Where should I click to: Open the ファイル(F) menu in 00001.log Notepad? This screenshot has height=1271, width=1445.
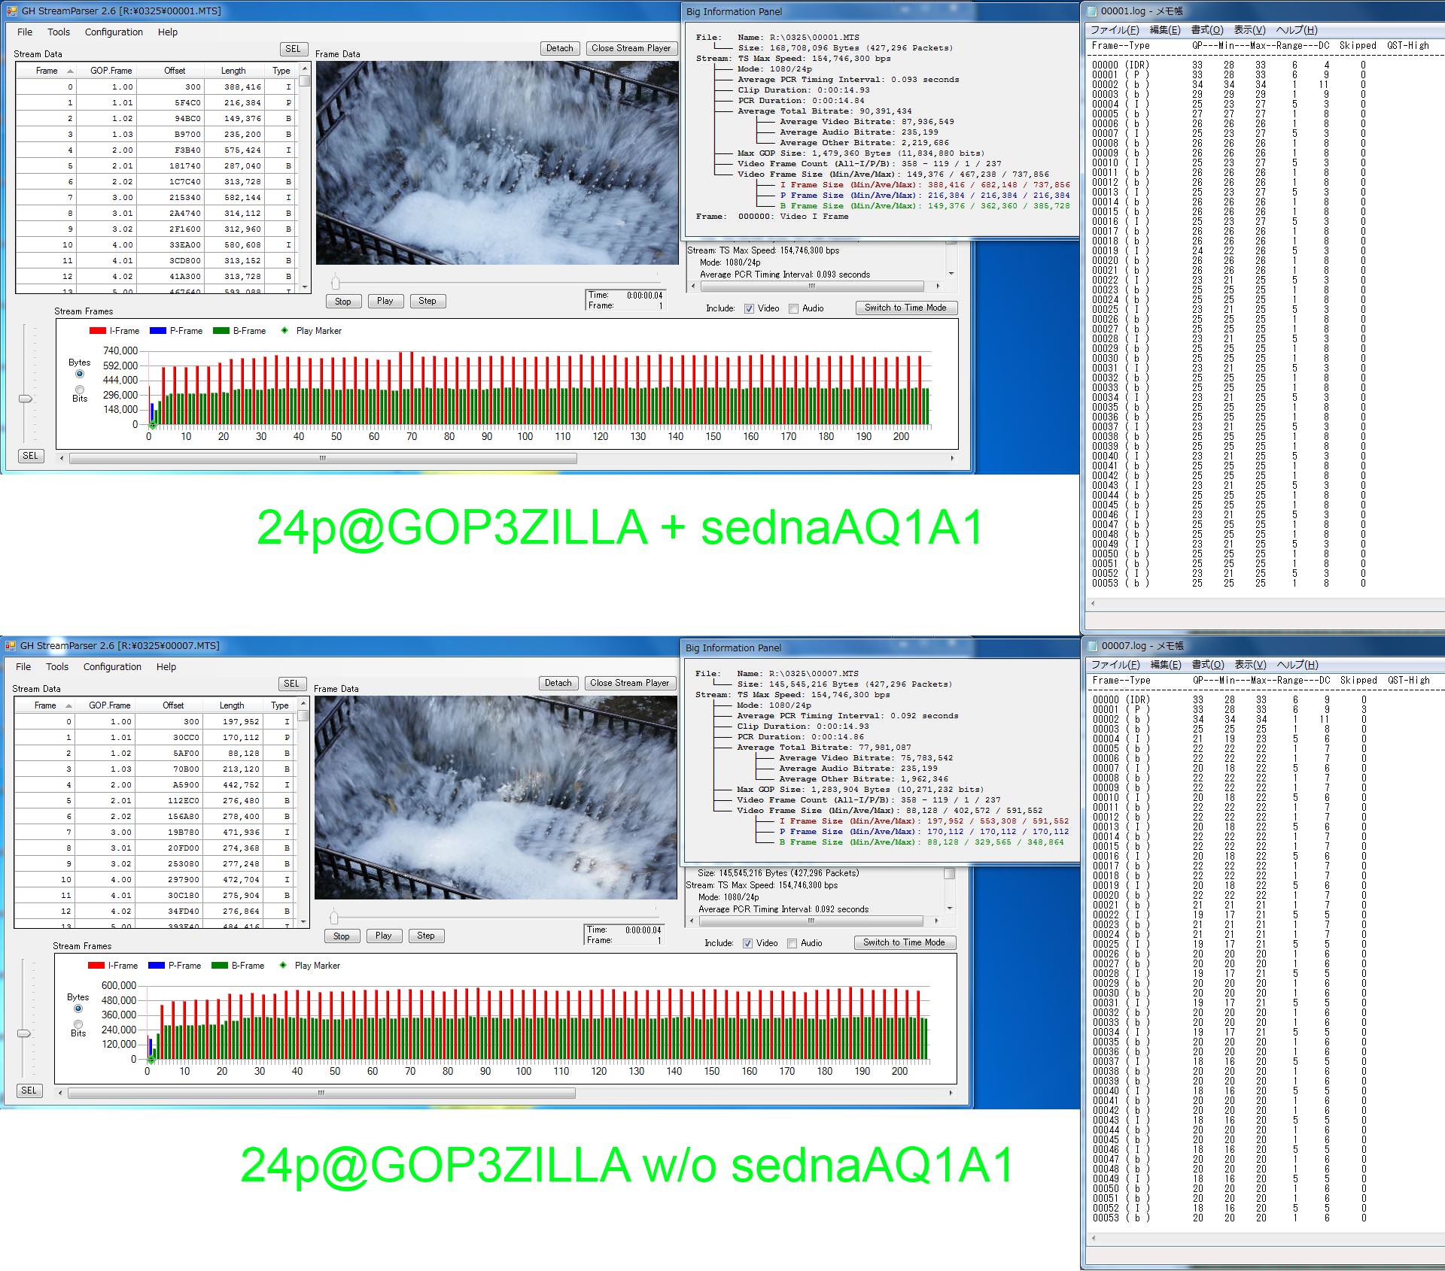point(1115,30)
